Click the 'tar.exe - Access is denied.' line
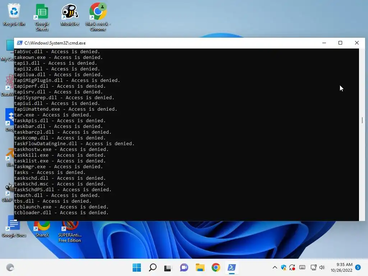 (x=52, y=115)
